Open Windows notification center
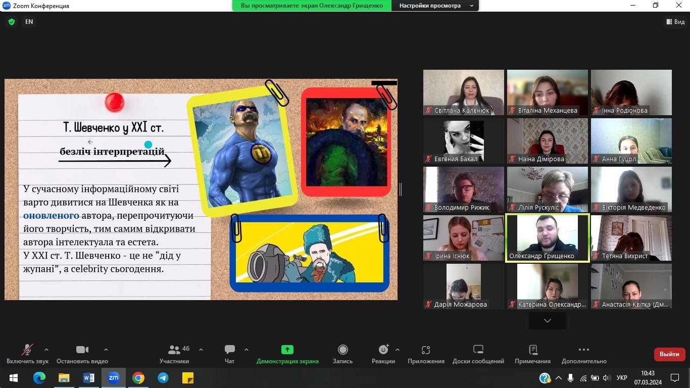The image size is (690, 388). click(675, 378)
